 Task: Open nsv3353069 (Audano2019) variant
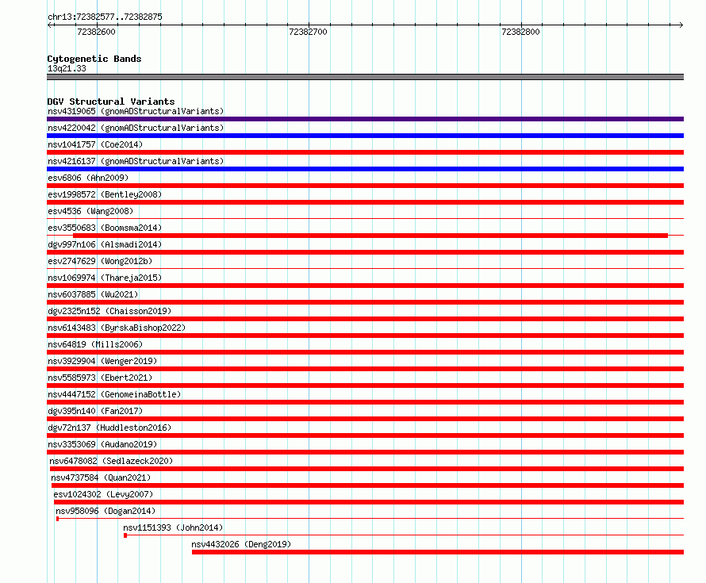102,444
